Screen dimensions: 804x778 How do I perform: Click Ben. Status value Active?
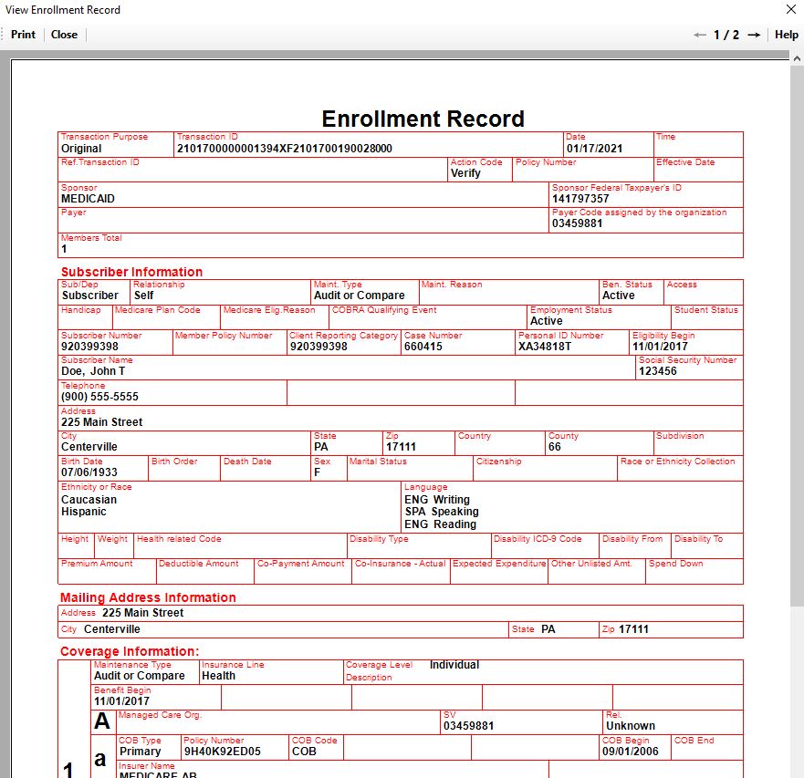coord(619,296)
